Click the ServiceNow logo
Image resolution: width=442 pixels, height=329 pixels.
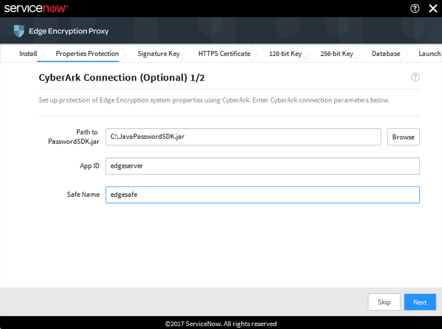click(x=36, y=8)
